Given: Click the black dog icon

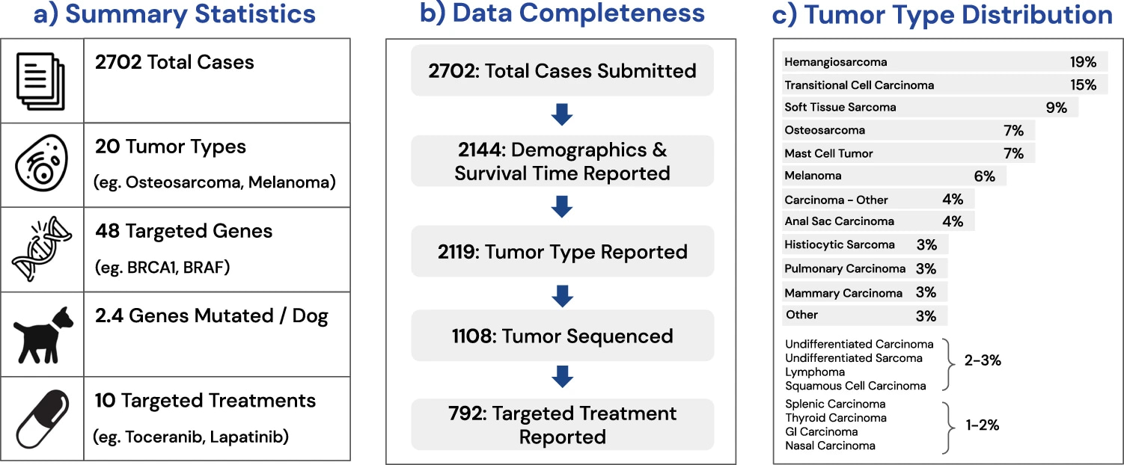Looking at the screenshot, I should pyautogui.click(x=45, y=334).
